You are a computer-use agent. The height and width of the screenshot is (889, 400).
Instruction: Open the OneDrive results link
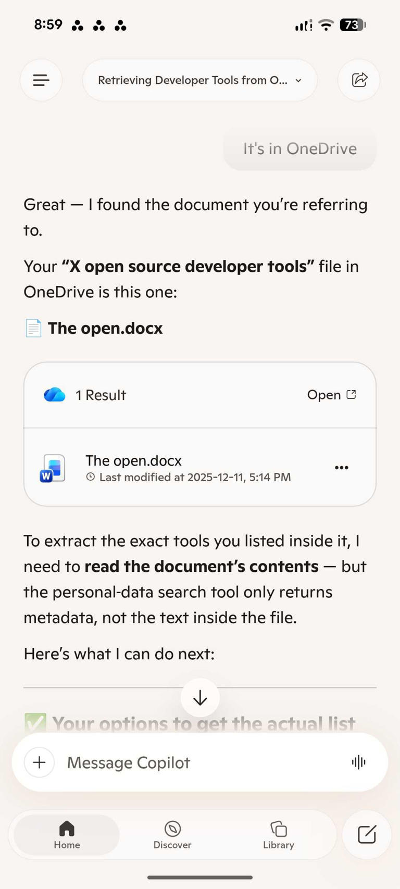pyautogui.click(x=332, y=395)
